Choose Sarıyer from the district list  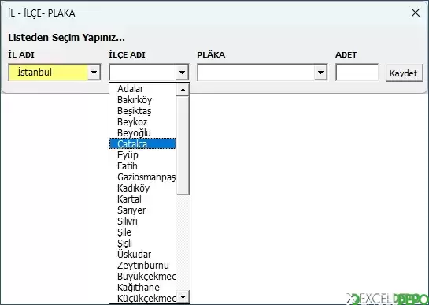(x=142, y=210)
